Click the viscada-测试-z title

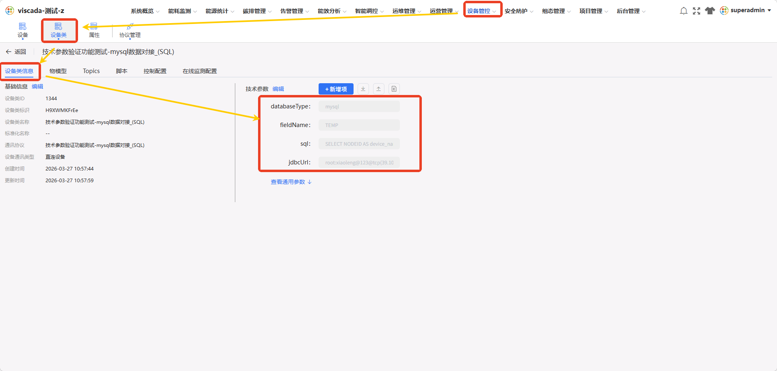tap(41, 11)
